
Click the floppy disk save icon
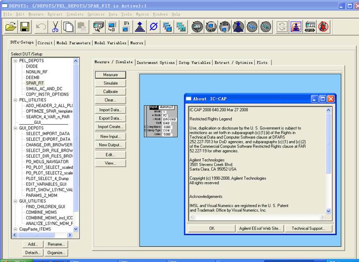25,27
